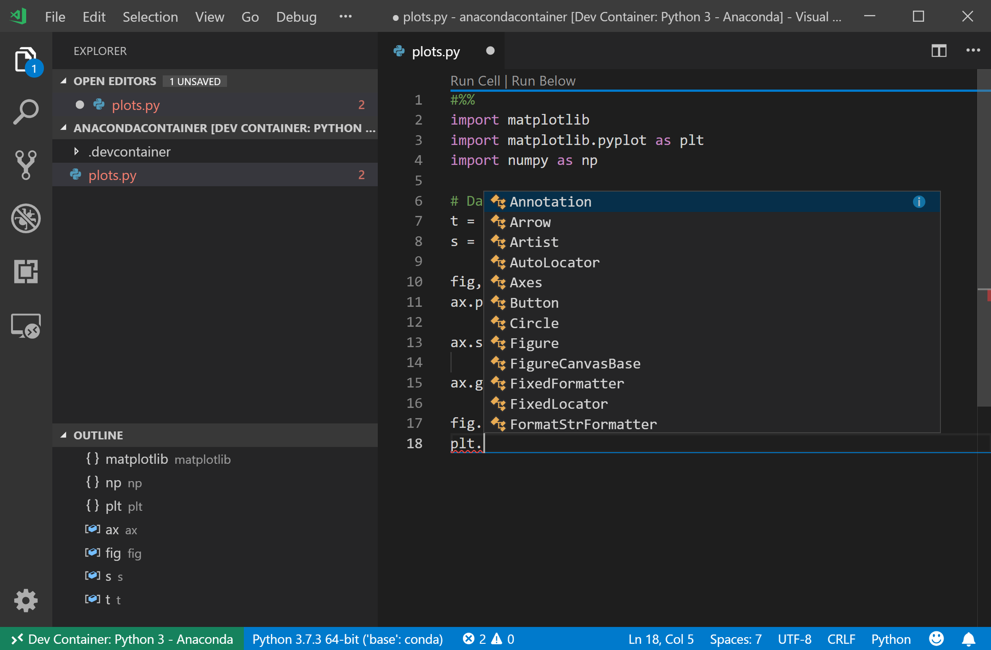Open the Source Control view

point(26,165)
